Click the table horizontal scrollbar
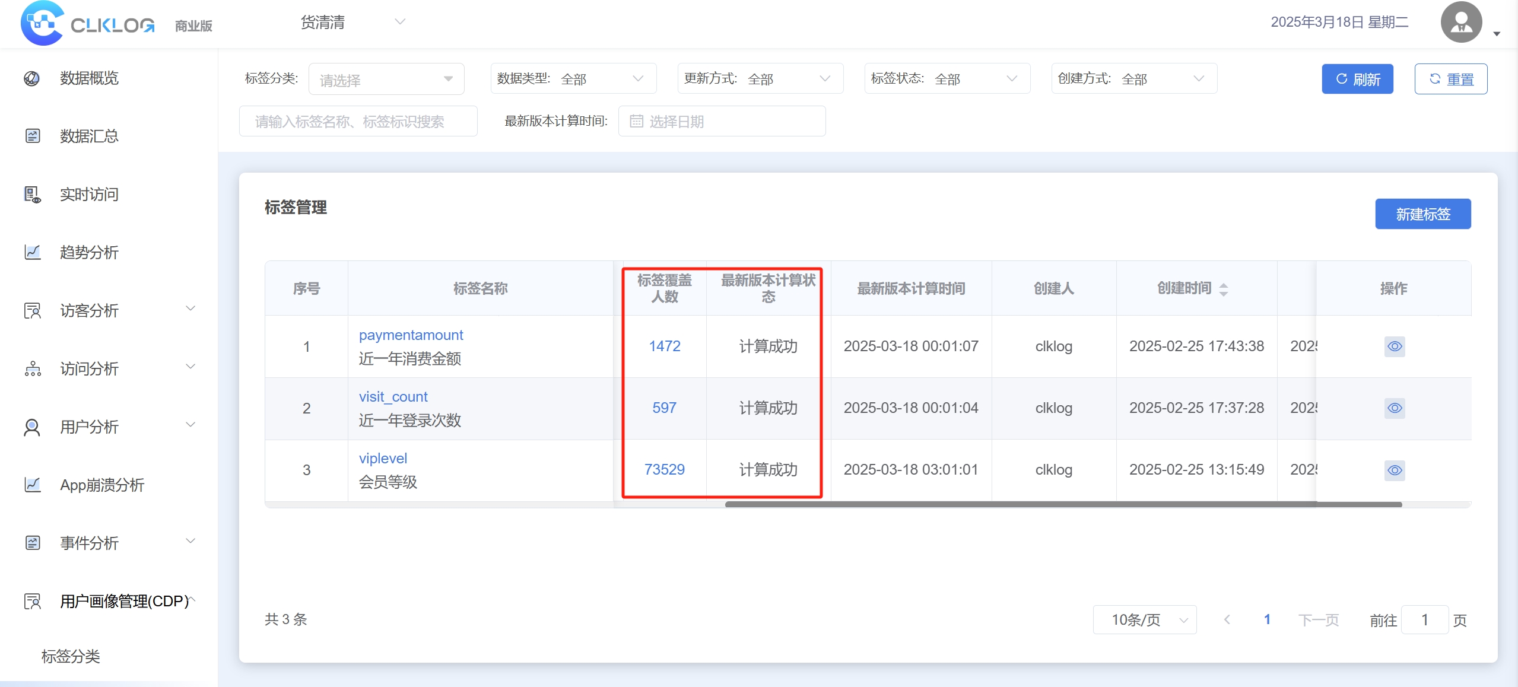The height and width of the screenshot is (687, 1518). [x=1062, y=505]
